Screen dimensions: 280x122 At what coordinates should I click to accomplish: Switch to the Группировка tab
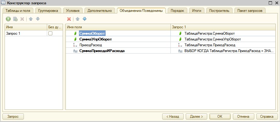(48, 11)
